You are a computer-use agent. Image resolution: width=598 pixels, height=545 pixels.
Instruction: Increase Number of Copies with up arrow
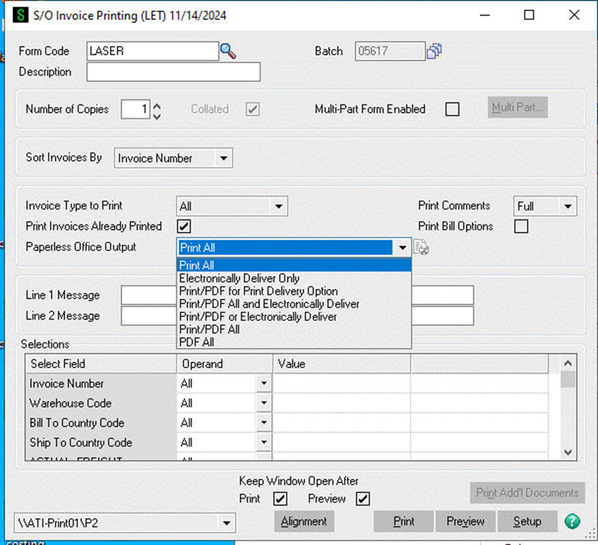coord(157,106)
